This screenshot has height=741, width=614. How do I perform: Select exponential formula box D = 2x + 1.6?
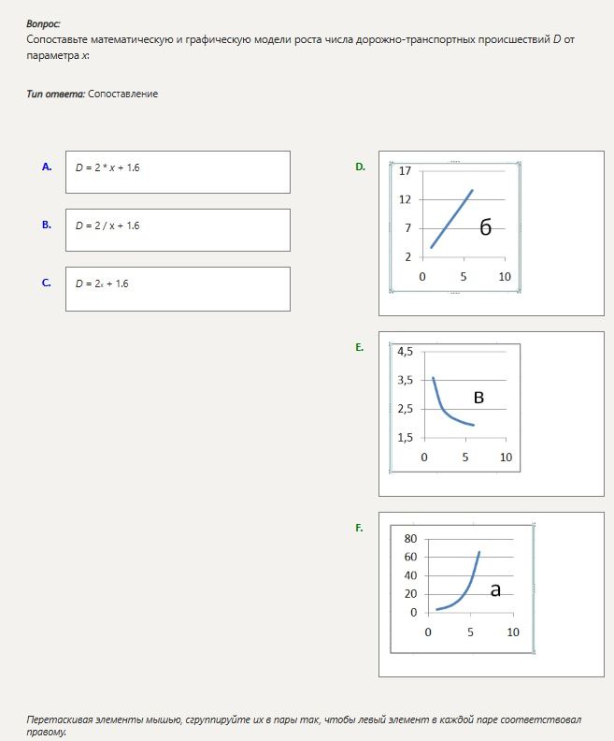178,289
